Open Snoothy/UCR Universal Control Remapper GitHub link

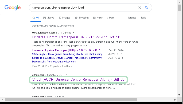[x=78, y=80]
